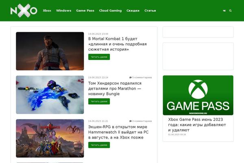Click the search magnifier icon
The image size is (244, 163).
pyautogui.click(x=230, y=11)
